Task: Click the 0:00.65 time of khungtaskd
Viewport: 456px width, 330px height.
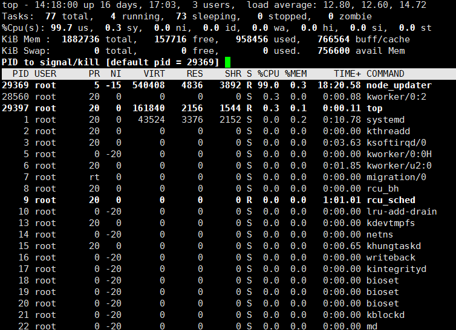Action: point(342,246)
